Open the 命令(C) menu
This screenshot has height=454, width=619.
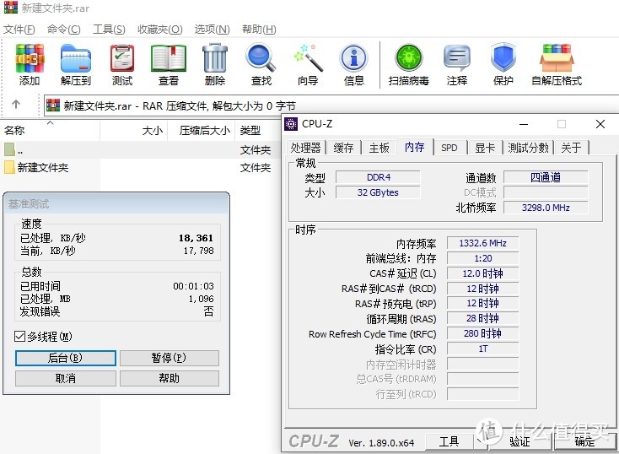(63, 30)
